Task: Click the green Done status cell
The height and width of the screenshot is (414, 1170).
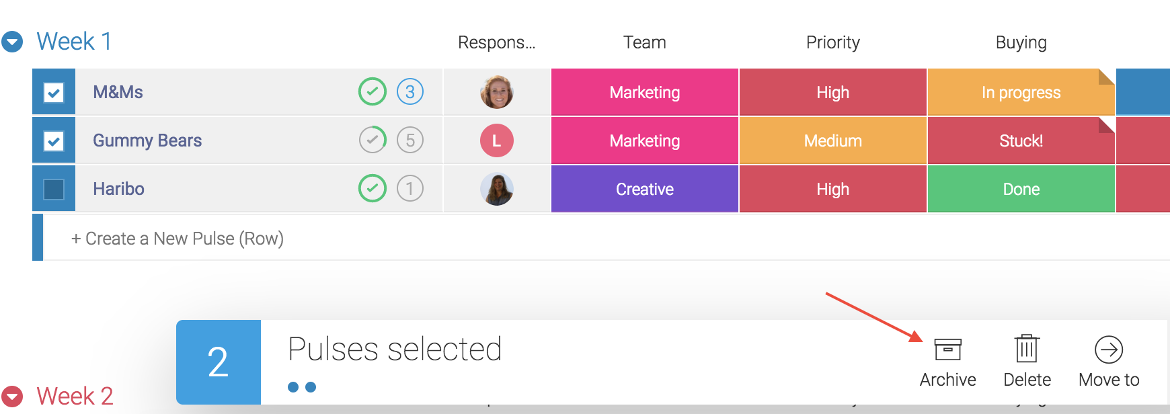Action: point(1021,189)
